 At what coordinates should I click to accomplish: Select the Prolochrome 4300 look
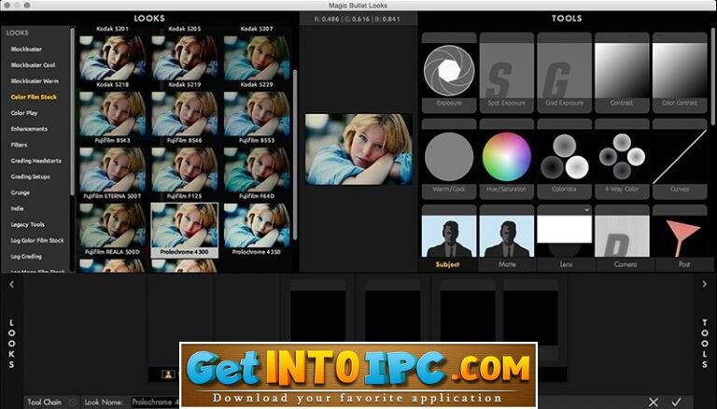click(184, 230)
